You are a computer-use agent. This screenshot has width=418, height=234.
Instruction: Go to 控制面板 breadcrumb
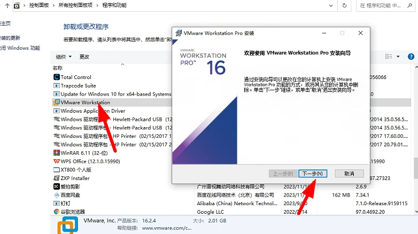point(39,5)
